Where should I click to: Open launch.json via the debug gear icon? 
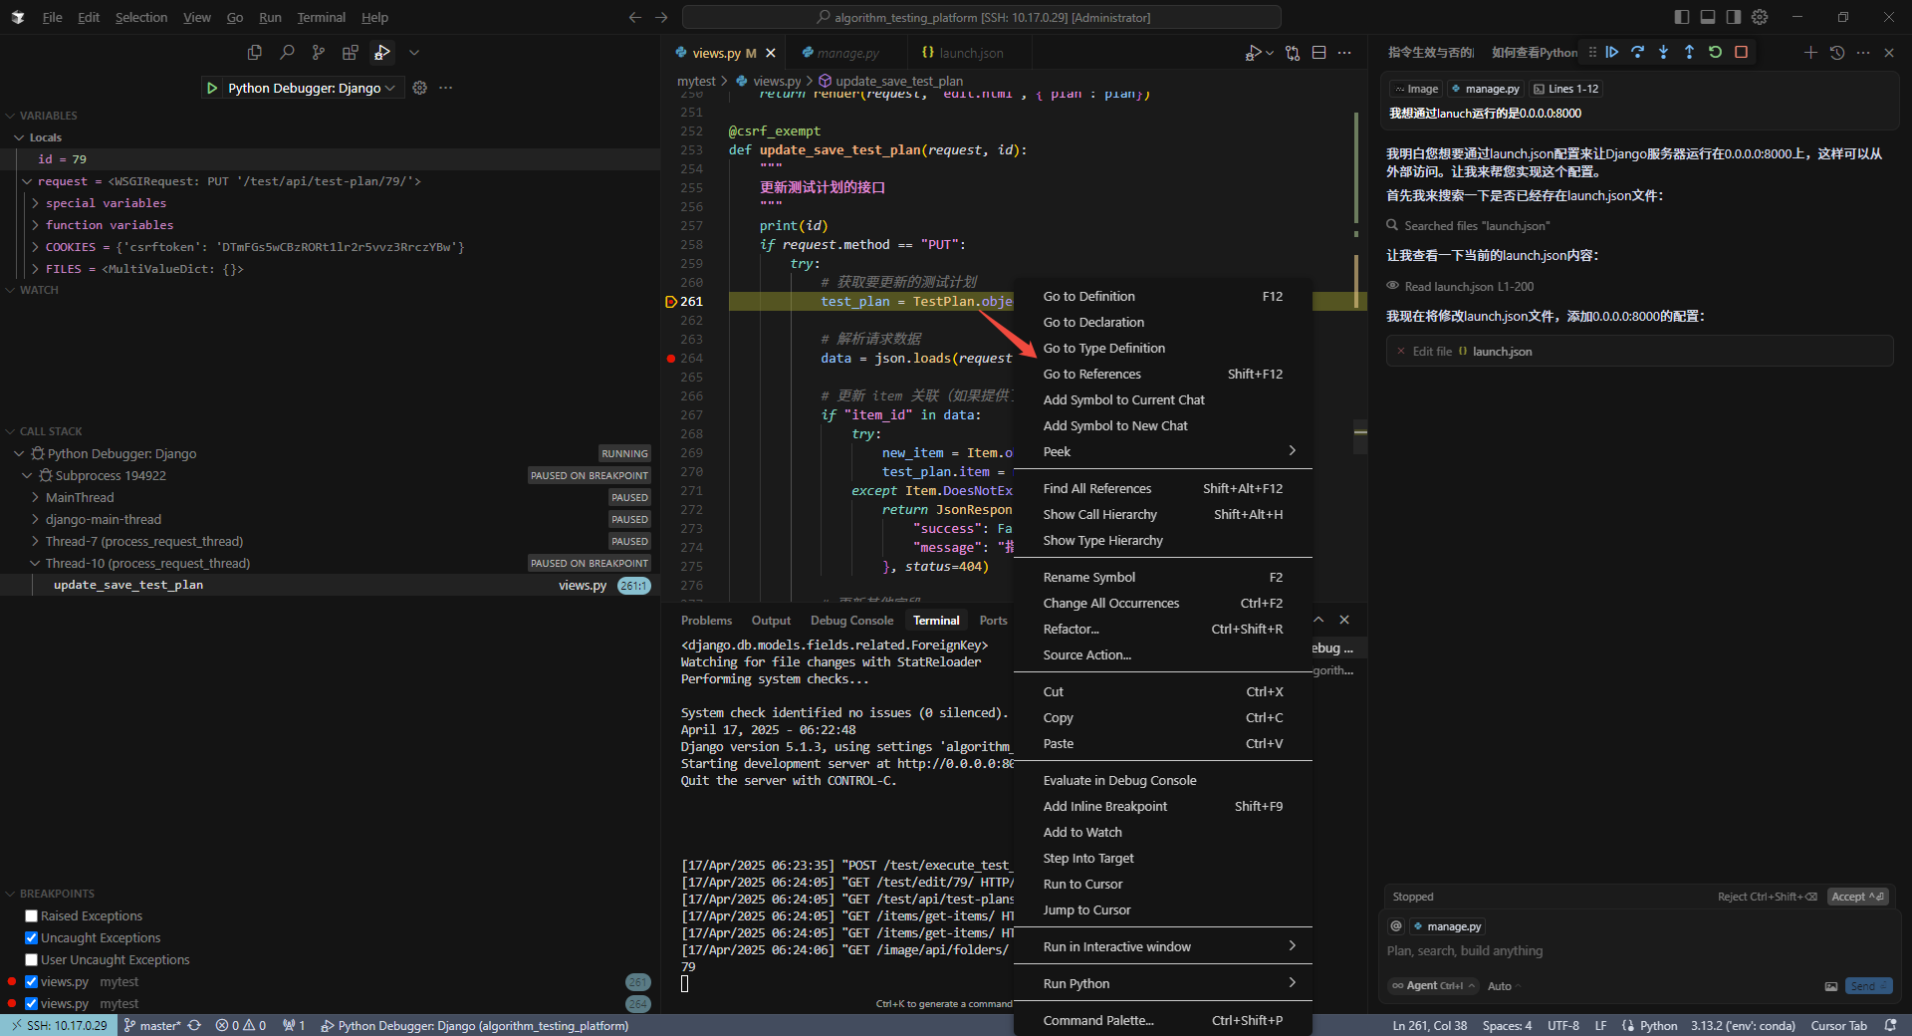click(x=420, y=88)
